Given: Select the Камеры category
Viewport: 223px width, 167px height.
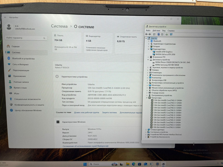Looking at the screenshot, I should click(155, 70).
